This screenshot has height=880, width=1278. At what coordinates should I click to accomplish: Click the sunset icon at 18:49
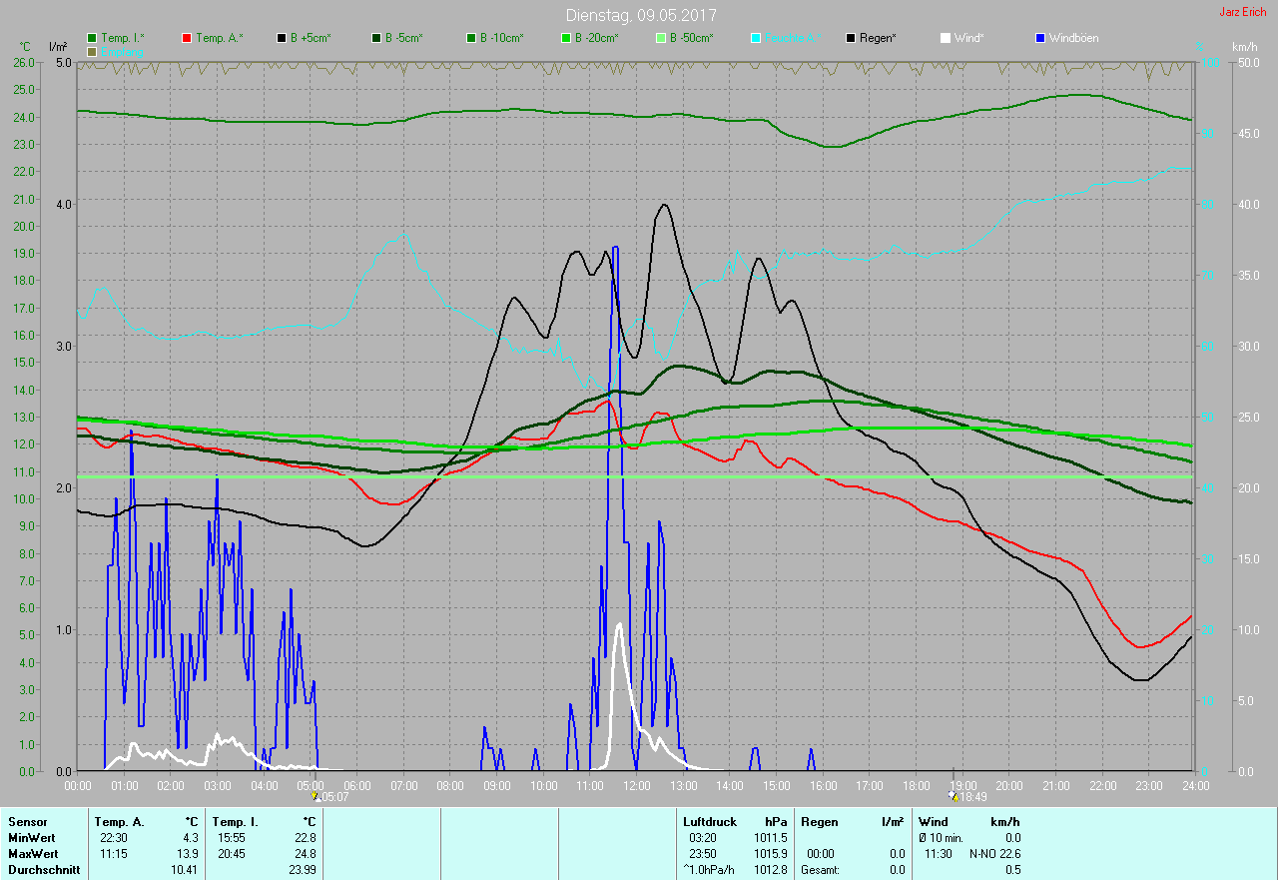954,796
